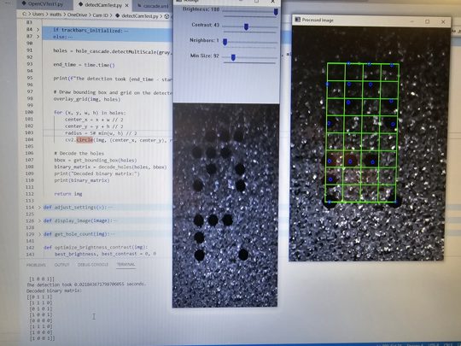Click the 'overlay_grid(img, holes)' code line
Screen dimensions: 461x346
87,99
